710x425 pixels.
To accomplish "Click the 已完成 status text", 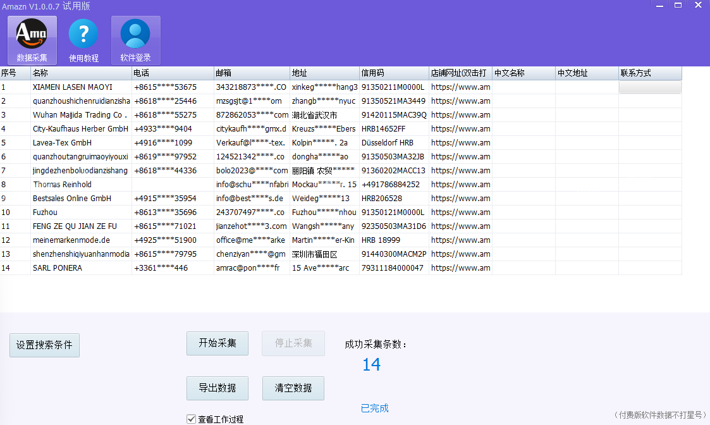I will [x=374, y=408].
